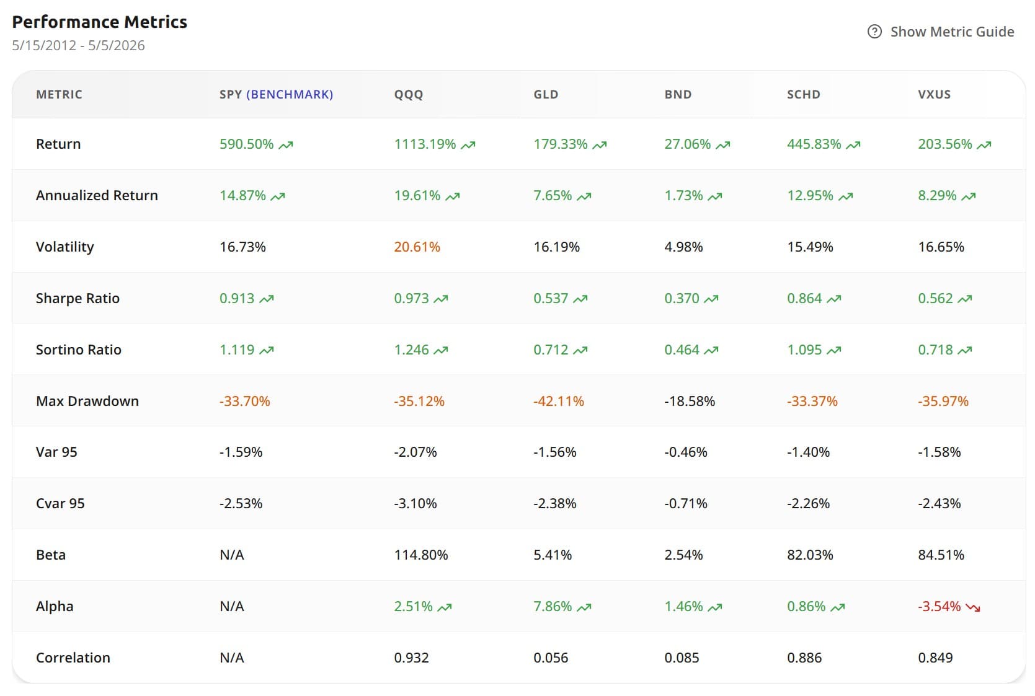Click the METRIC column header
The image size is (1035, 696).
[x=59, y=94]
